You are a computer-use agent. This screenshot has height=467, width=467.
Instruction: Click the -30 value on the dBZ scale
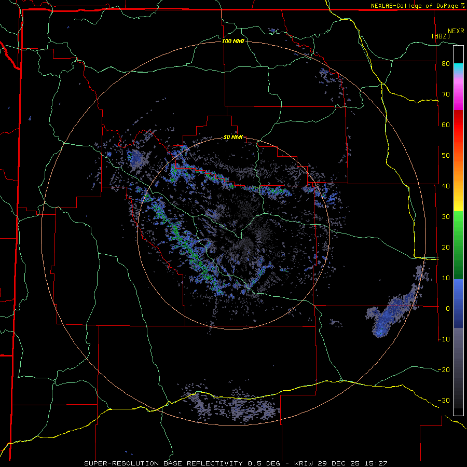[444, 400]
